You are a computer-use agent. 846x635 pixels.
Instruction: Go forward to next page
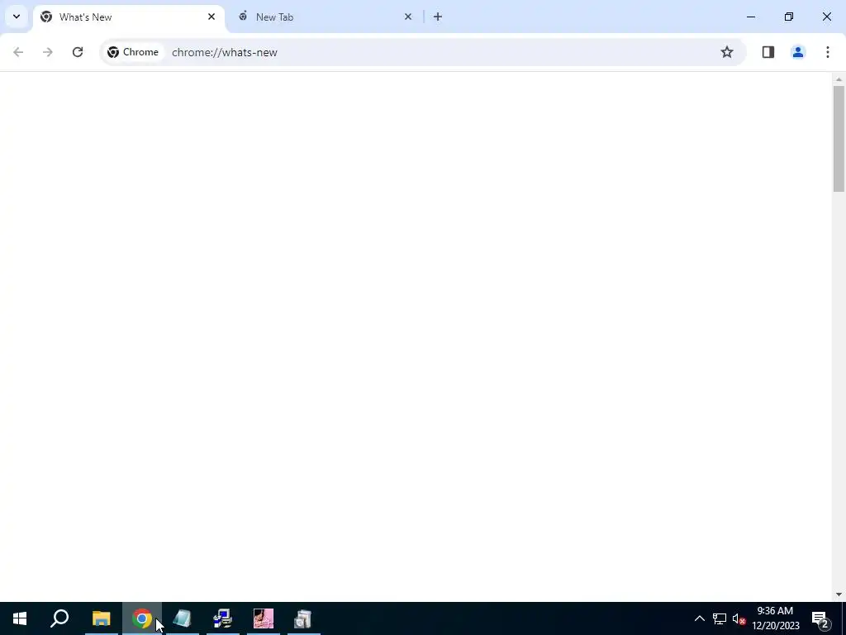(47, 52)
